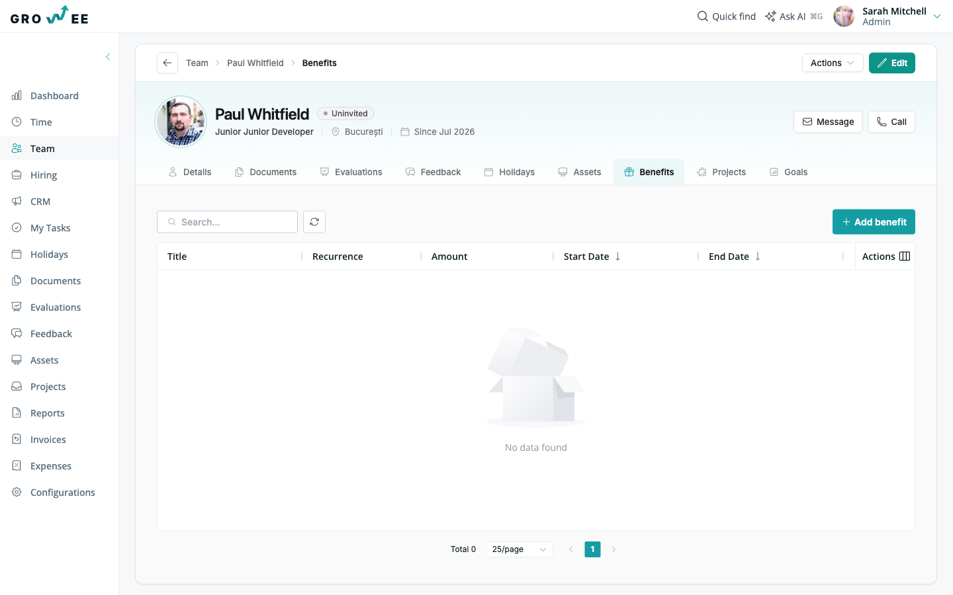
Task: Switch to the Assets tab
Action: (x=580, y=172)
